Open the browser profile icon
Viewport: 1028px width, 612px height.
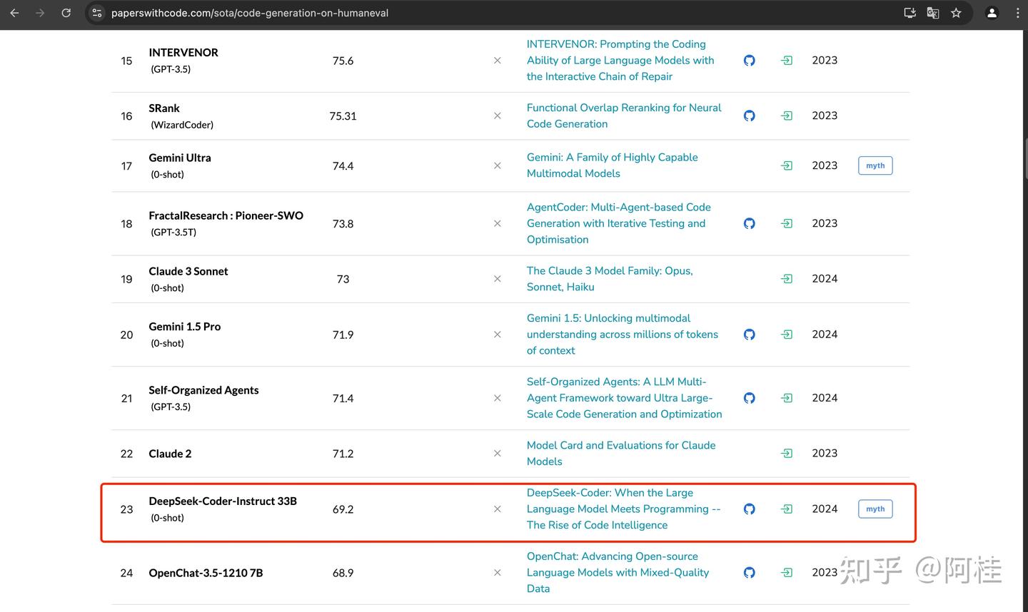click(992, 13)
